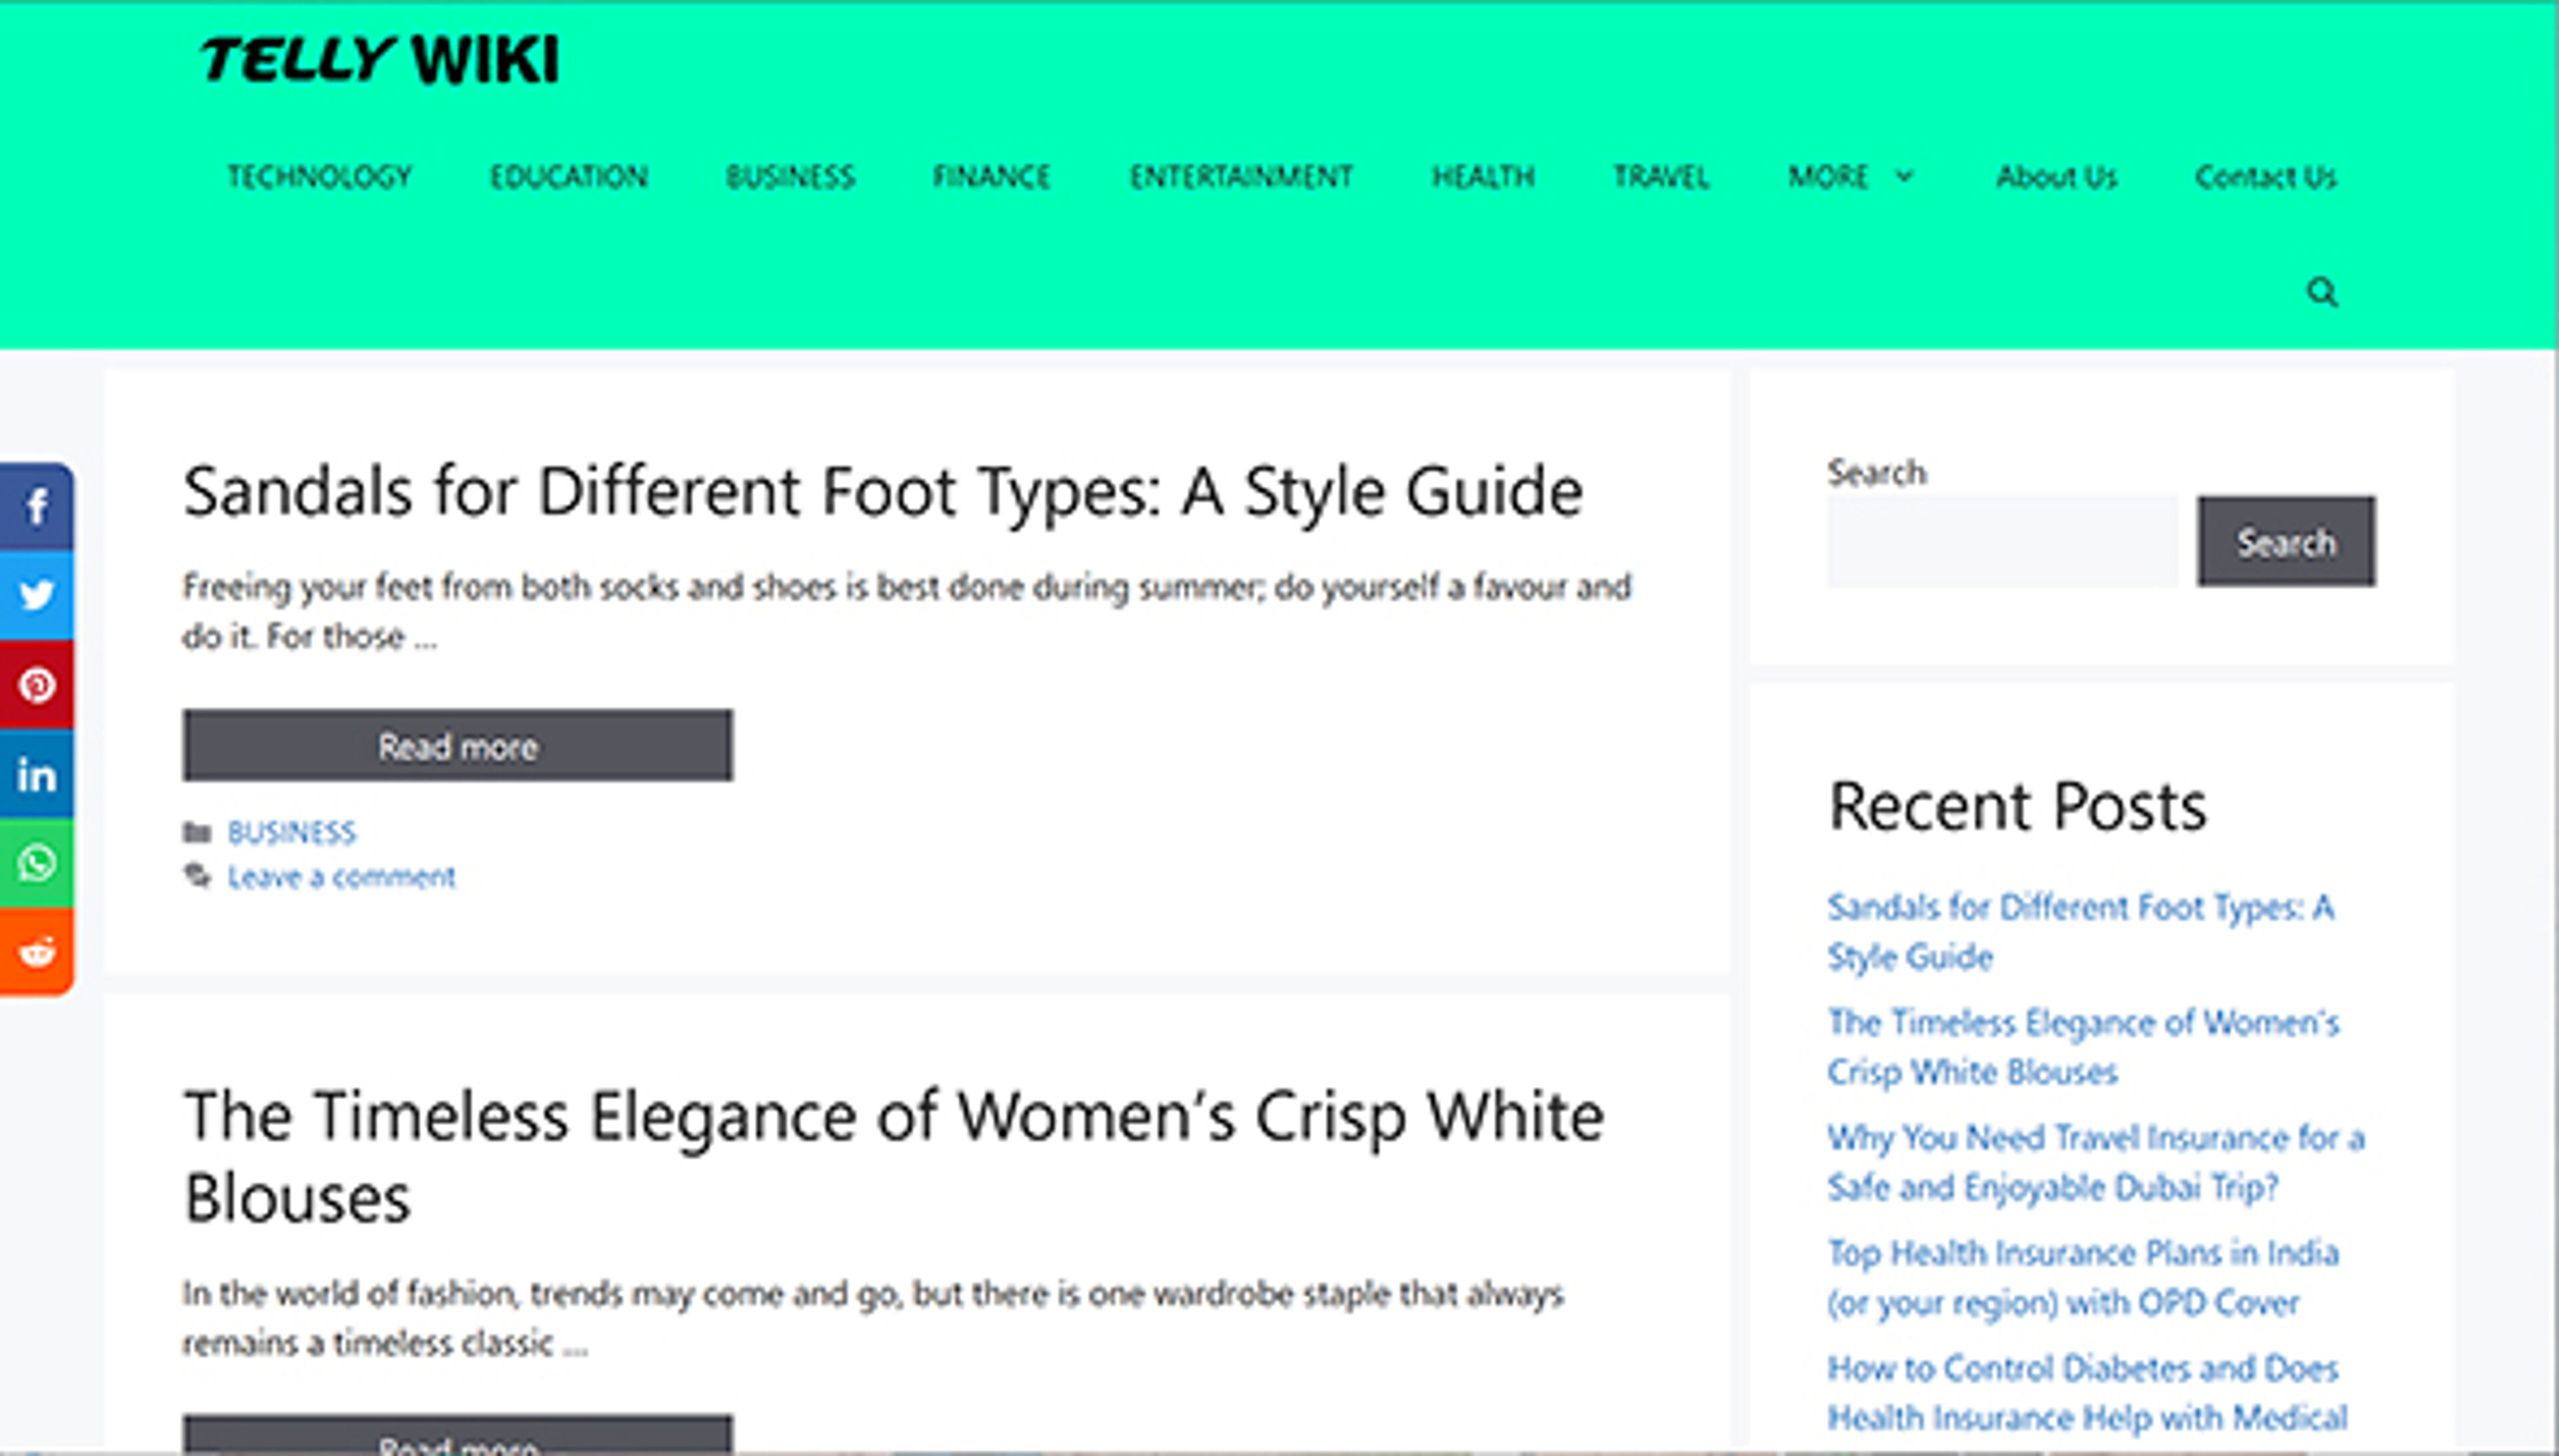Screen dimensions: 2559x1456
Task: Go to the ENTERTAINMENT category
Action: click(1240, 177)
